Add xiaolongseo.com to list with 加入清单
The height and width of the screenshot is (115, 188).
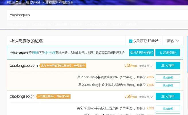[168, 66]
